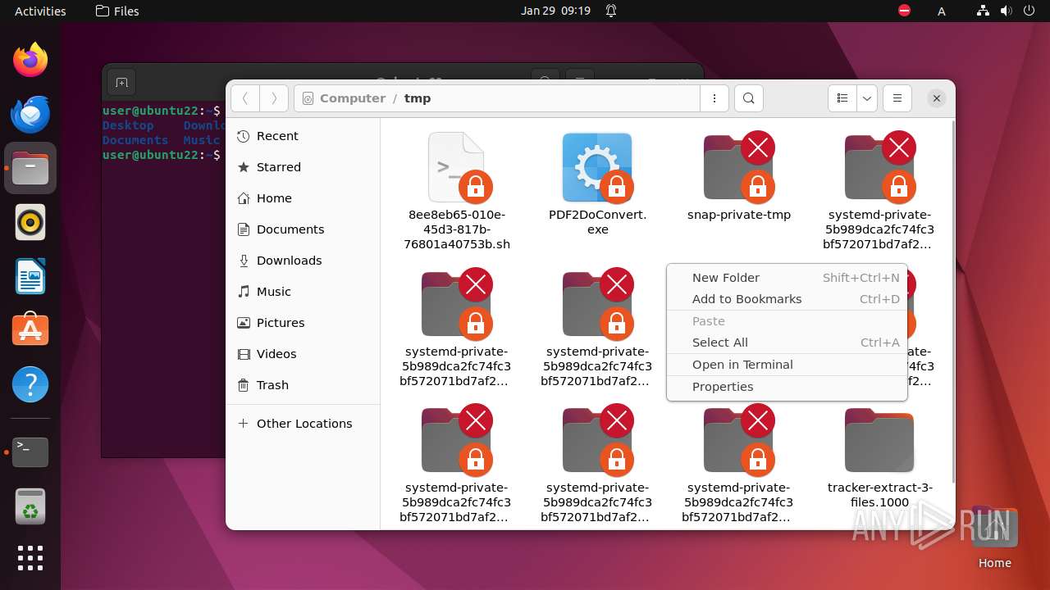
Task: Open the path bar three-dot menu
Action: (x=714, y=98)
